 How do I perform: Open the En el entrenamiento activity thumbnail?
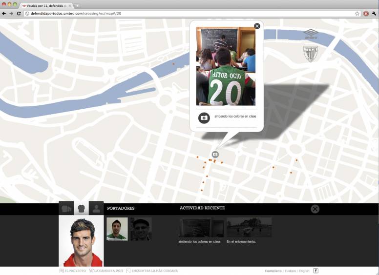pyautogui.click(x=249, y=228)
